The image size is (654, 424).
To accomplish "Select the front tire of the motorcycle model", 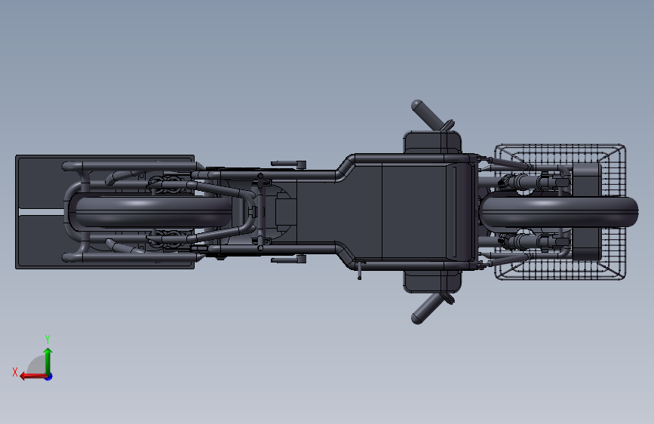I will tap(559, 212).
